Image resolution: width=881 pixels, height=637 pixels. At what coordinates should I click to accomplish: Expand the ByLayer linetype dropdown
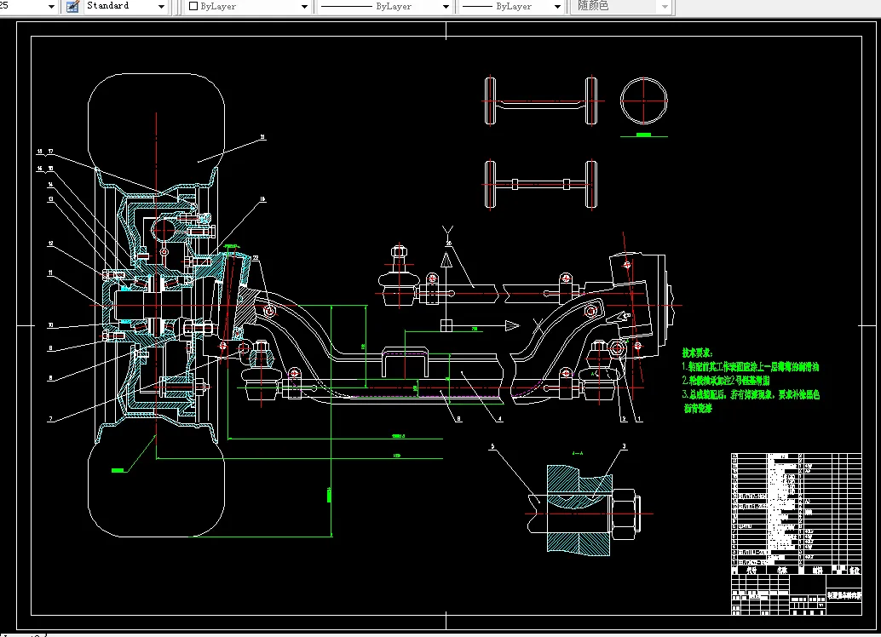pos(446,7)
